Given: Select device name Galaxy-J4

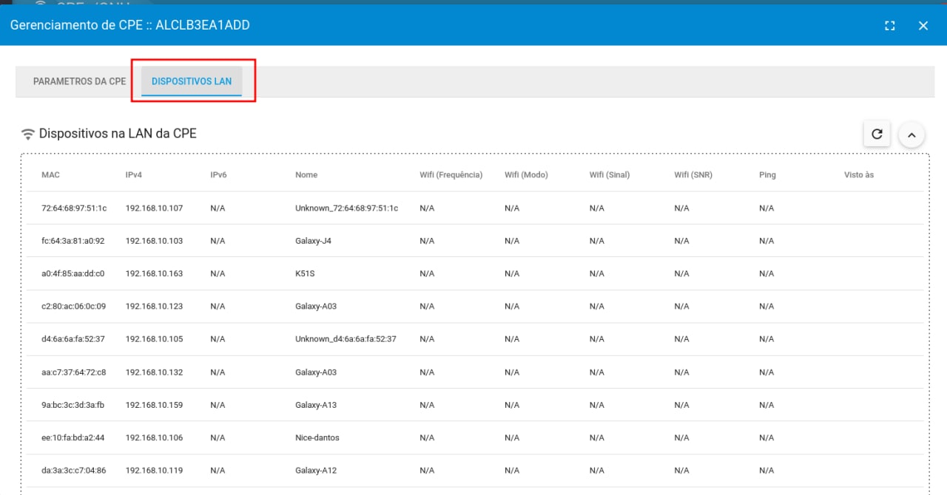Looking at the screenshot, I should tap(314, 241).
